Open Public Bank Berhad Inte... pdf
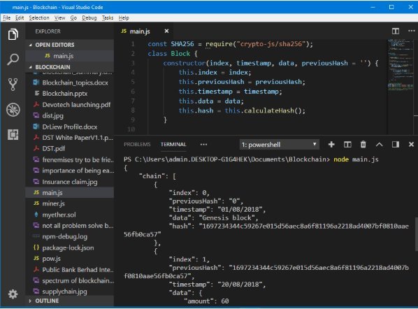The height and width of the screenshot is (309, 418). 70,270
